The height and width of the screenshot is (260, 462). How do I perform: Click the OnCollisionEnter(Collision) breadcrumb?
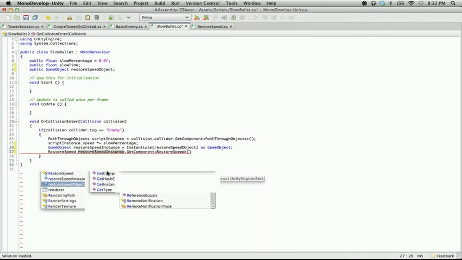pos(59,34)
